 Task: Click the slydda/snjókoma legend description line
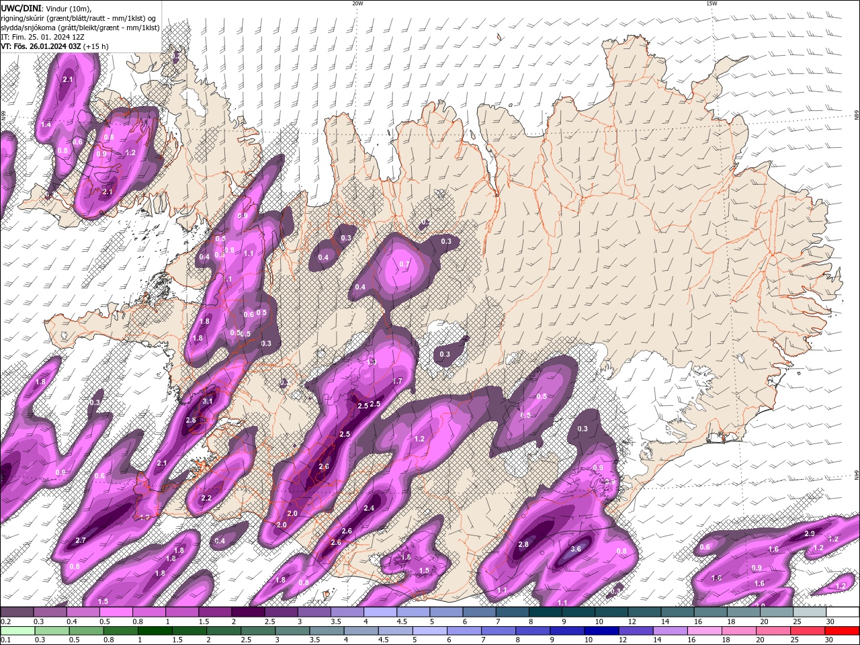pos(80,28)
